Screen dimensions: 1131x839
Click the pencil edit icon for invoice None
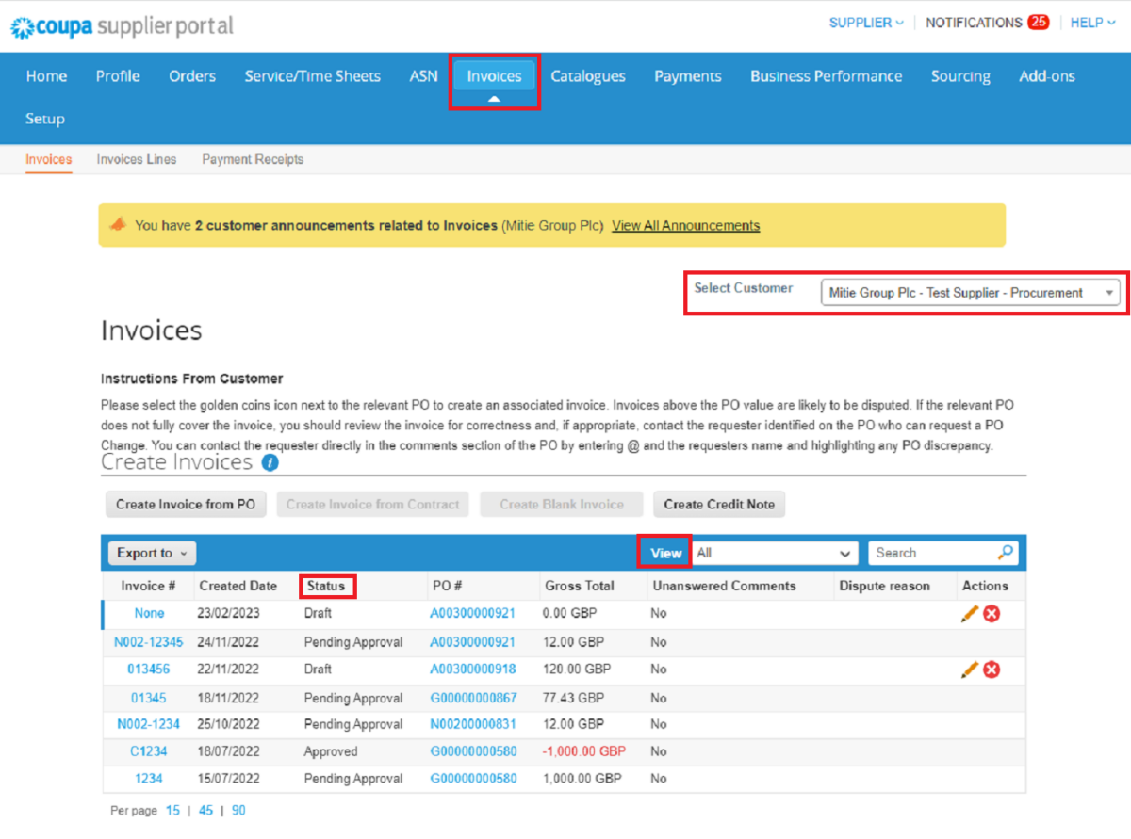pyautogui.click(x=970, y=614)
